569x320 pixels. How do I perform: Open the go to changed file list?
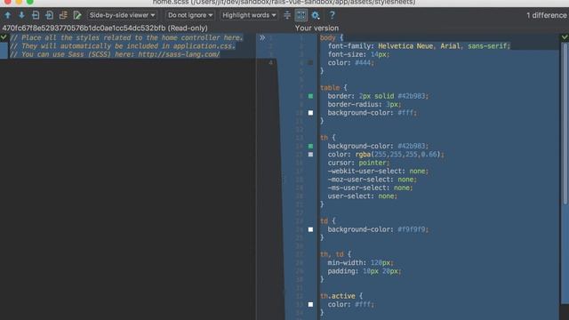63,15
